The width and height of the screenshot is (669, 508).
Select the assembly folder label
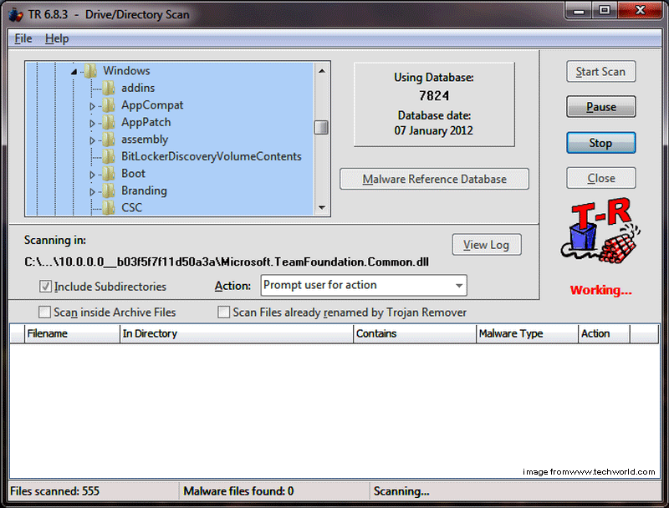[145, 140]
